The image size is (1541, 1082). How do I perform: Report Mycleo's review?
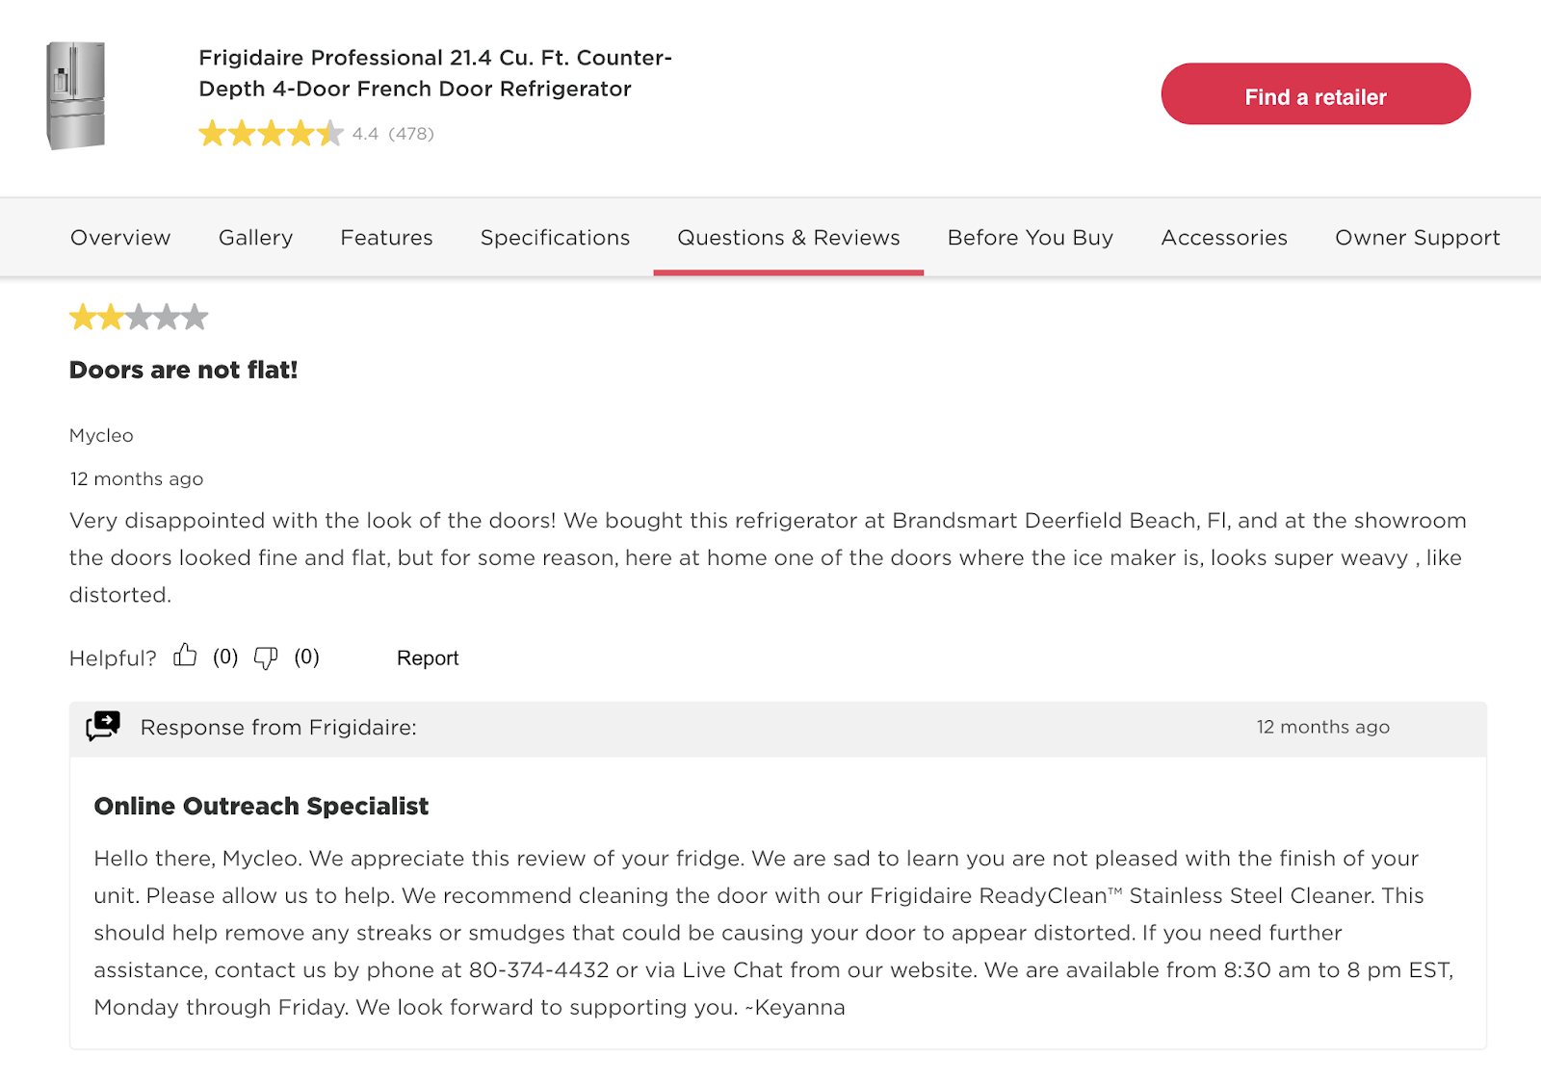click(427, 657)
